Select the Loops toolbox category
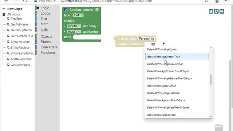Screen dimensions: 233x131 [45, 13]
